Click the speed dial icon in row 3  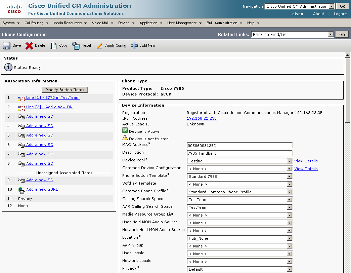click(21, 117)
